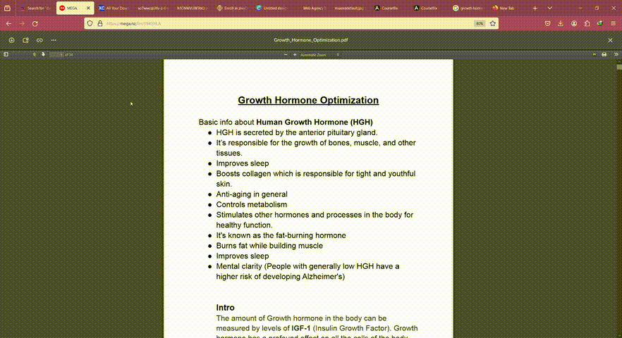Open a new browser tab
Screen dimensions: 622x338
coord(535,8)
